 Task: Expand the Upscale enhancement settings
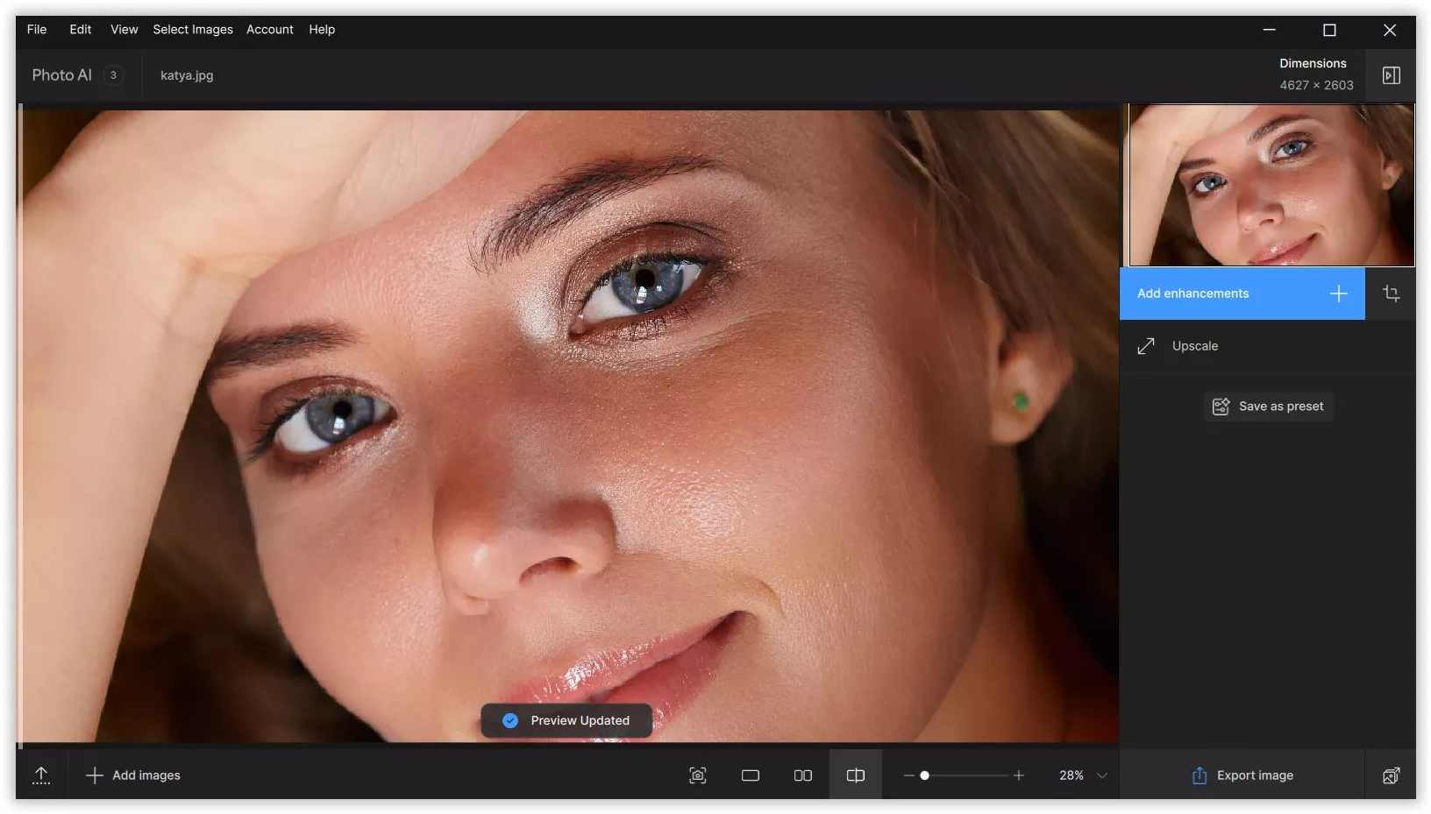(x=1195, y=345)
